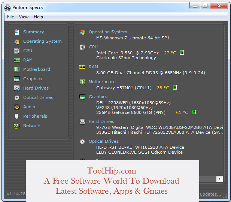Click the Motherboard icon in summary pane

(x=82, y=82)
